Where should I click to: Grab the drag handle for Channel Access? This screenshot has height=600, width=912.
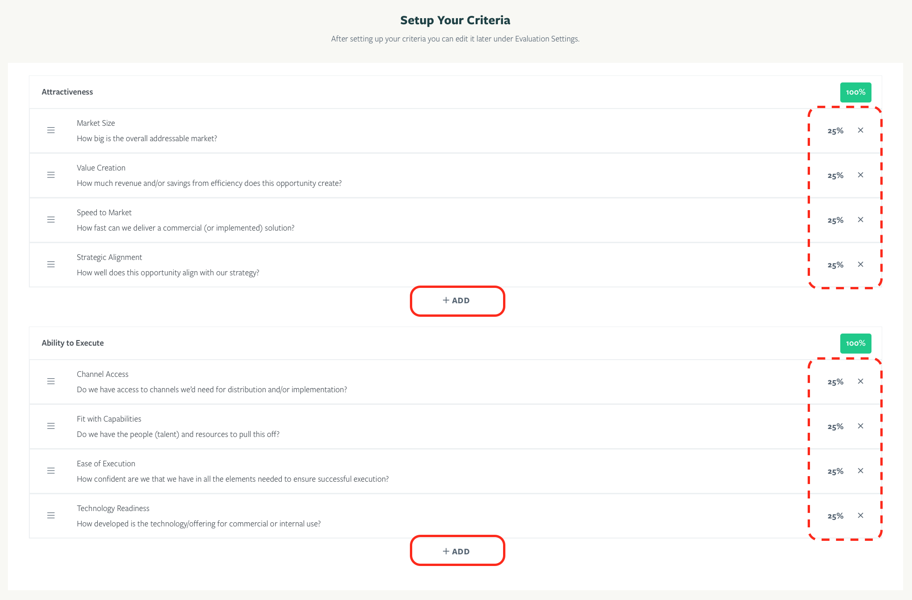[x=51, y=381]
